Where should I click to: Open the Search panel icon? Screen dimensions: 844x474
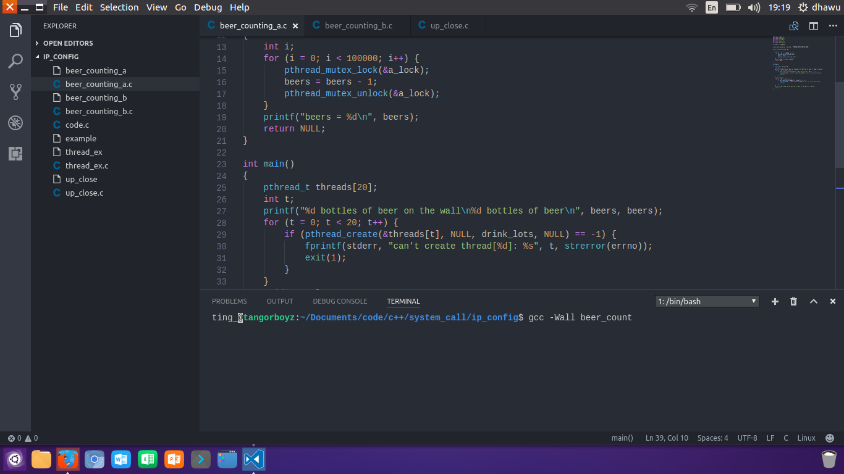[x=15, y=61]
